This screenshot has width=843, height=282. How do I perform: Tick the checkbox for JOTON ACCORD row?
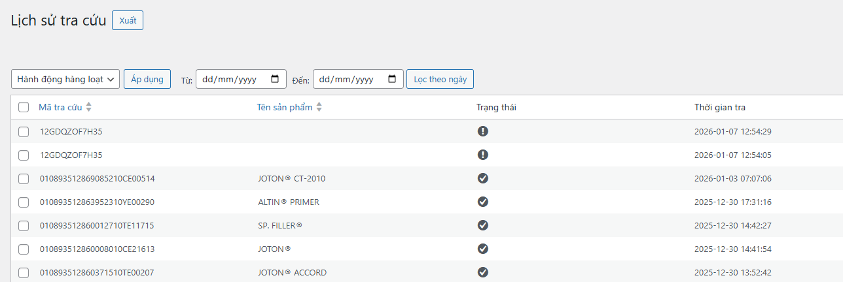pyautogui.click(x=24, y=273)
